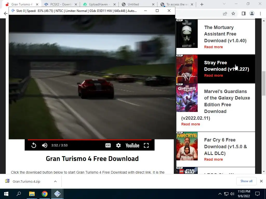Click the page vertical scrollbar thumb
Viewport: 266px width, 199px height.
tap(264, 83)
